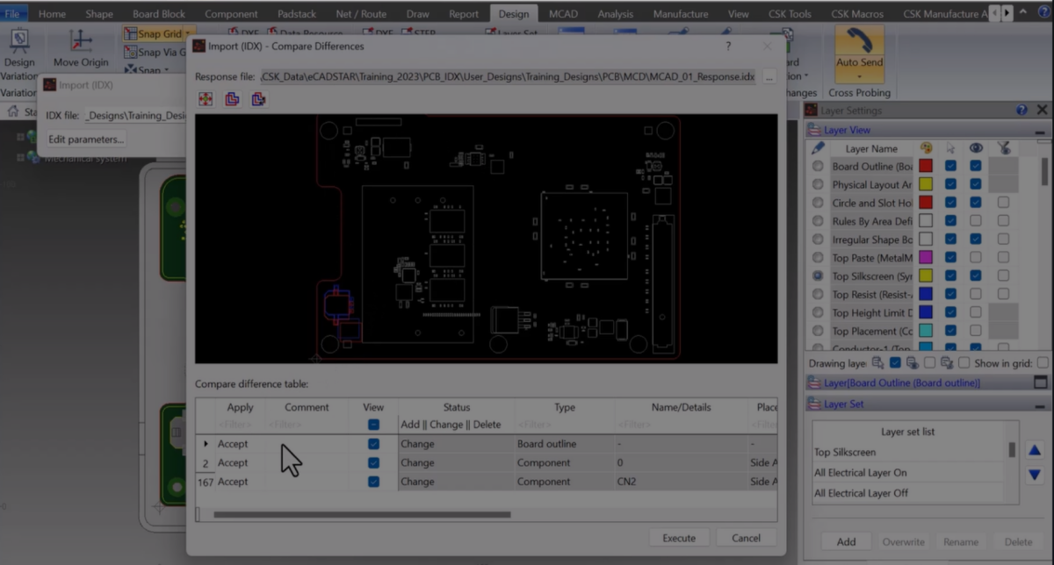The image size is (1054, 565).
Task: Click the overlap comparison icon in the Import dialog
Action: pos(232,98)
